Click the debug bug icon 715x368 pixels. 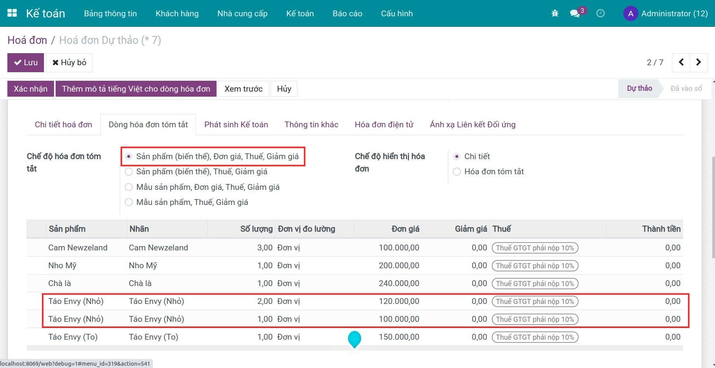(x=555, y=14)
